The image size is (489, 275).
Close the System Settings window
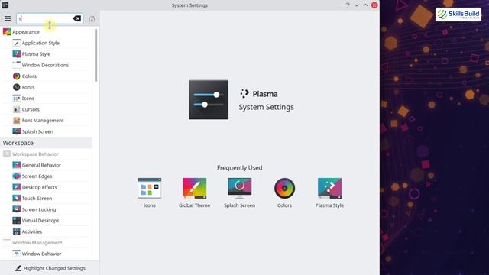(374, 5)
